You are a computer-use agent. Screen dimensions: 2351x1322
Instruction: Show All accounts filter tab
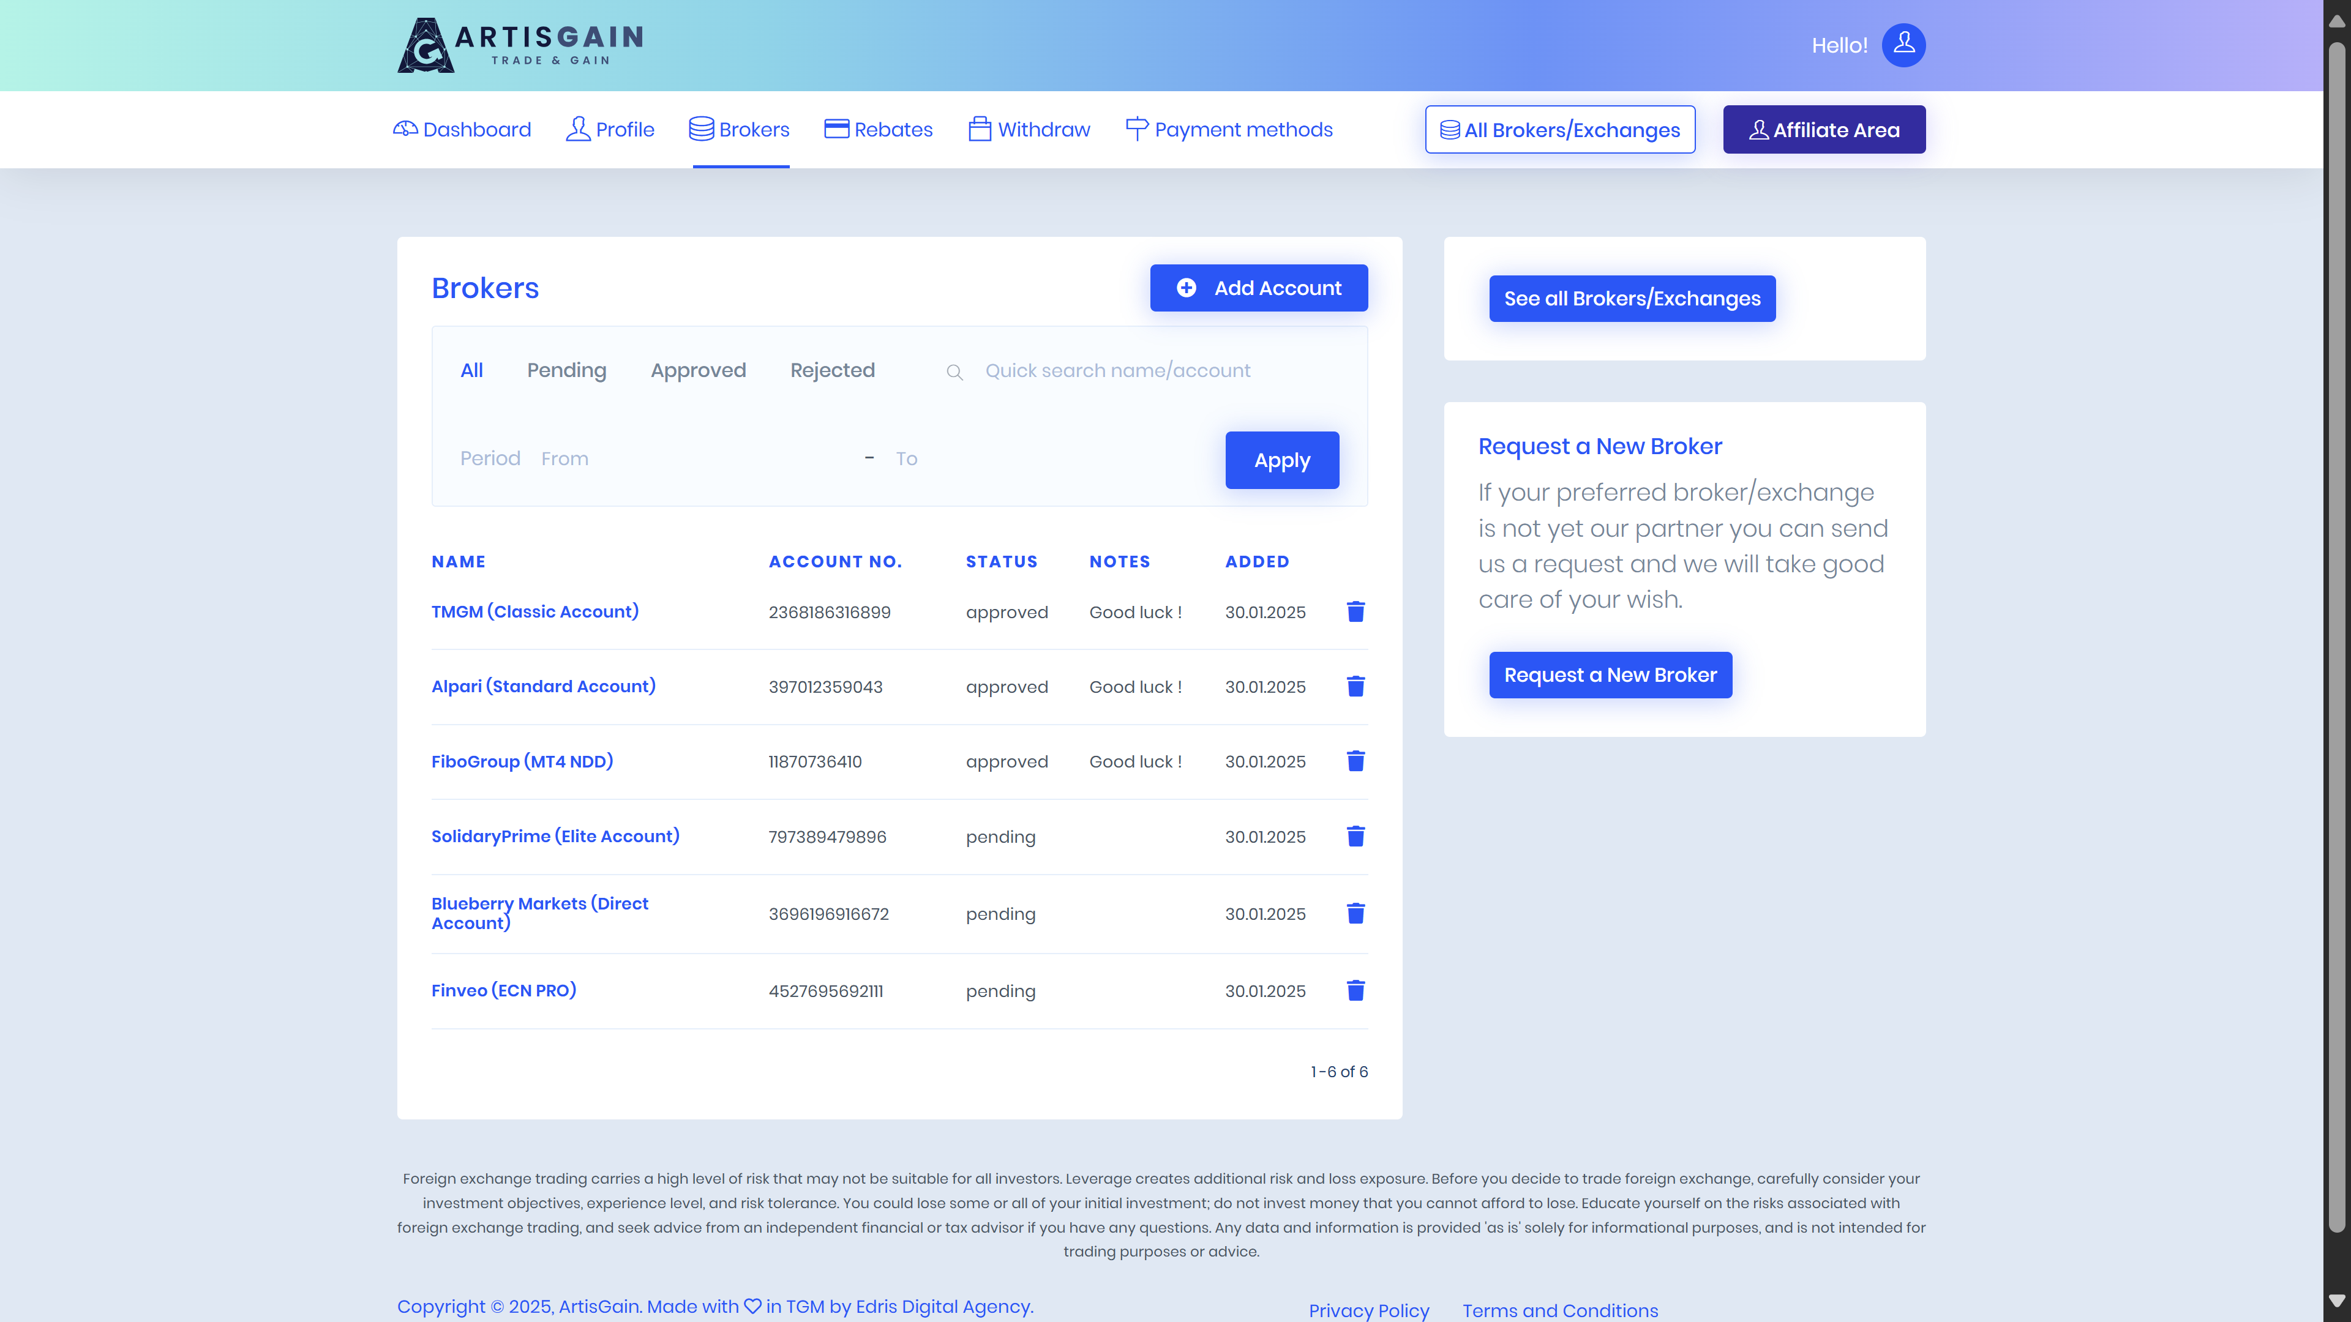click(x=472, y=370)
